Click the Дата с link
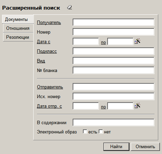The width and height of the screenshot is (162, 154). (x=43, y=42)
